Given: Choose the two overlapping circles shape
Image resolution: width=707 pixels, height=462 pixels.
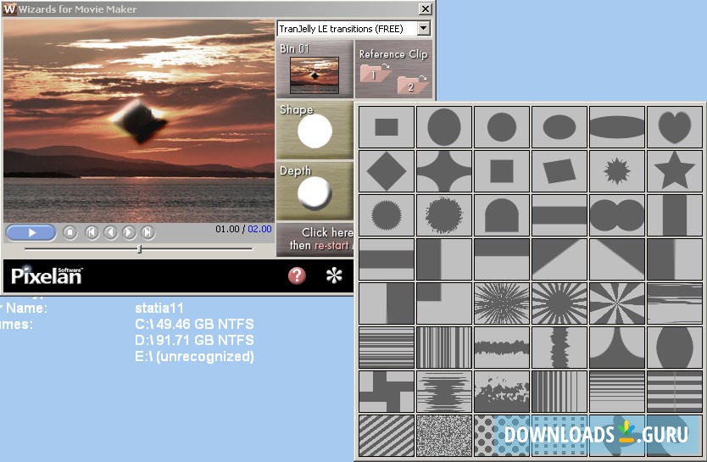Looking at the screenshot, I should [617, 215].
